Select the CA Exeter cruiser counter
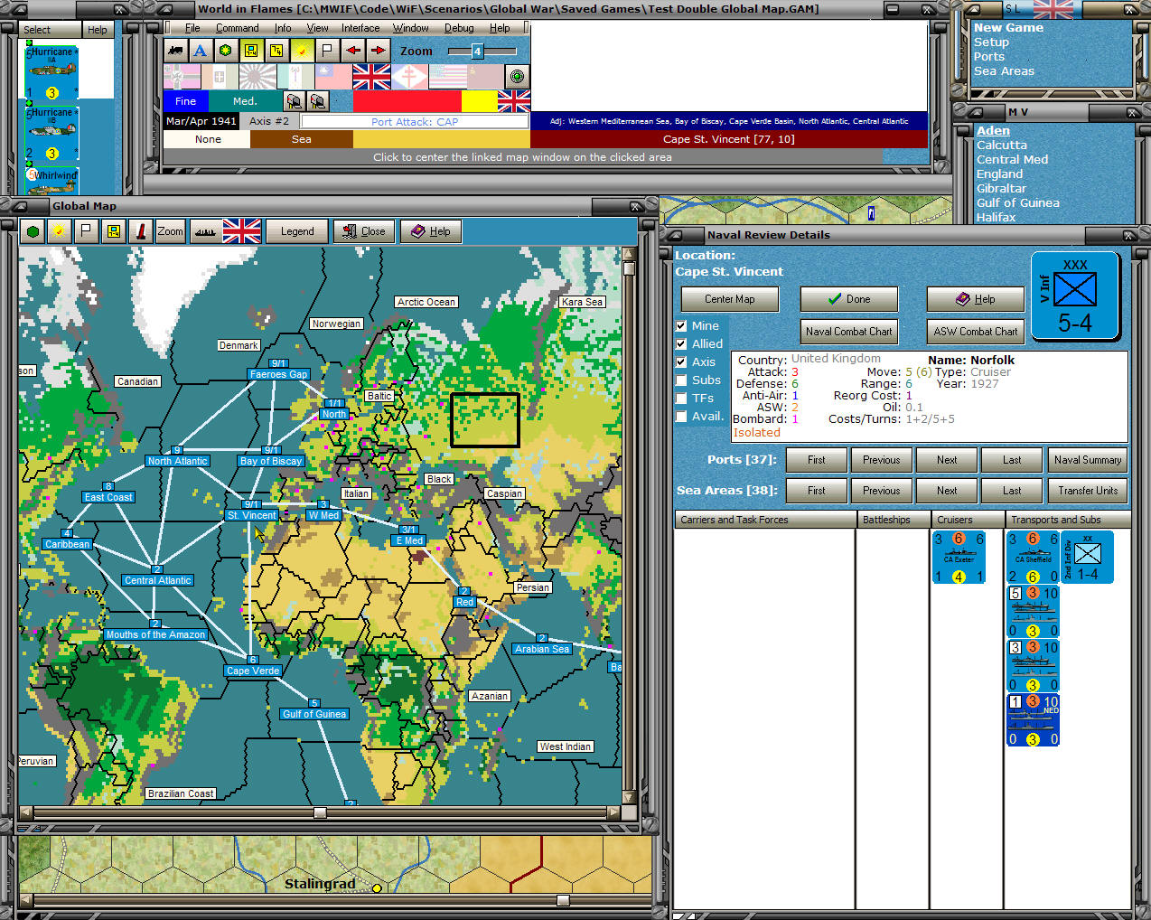 [x=959, y=557]
